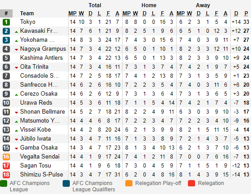
Task: Click the orange rank 16 badge
Action: (6, 157)
